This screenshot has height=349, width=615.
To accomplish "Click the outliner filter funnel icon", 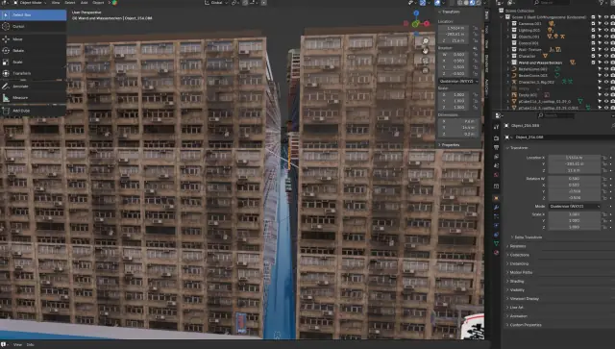I will [x=602, y=3].
